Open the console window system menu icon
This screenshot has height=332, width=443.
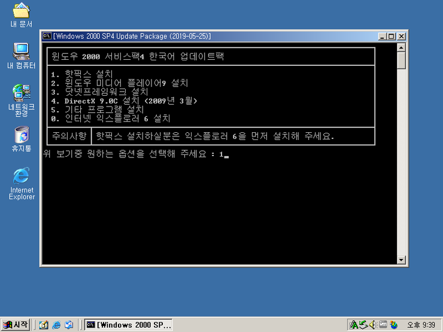click(x=47, y=36)
